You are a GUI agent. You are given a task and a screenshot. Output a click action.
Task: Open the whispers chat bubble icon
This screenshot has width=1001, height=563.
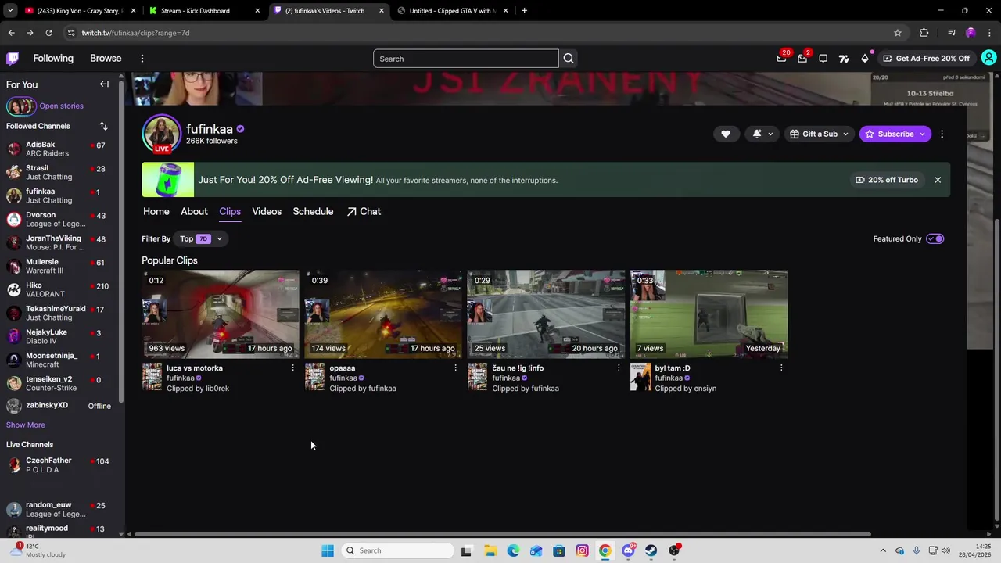(x=823, y=58)
